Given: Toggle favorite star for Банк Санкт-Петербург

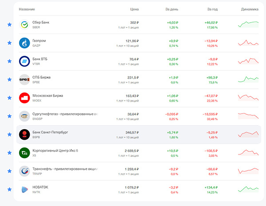Looking at the screenshot, I should coord(9,134).
